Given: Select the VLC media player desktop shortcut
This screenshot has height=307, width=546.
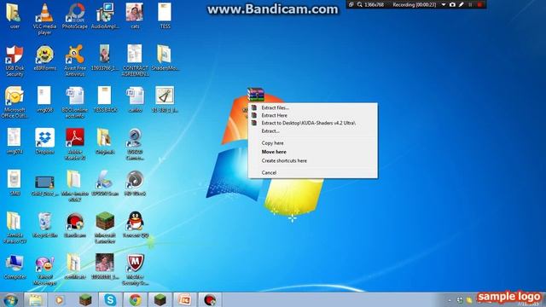Looking at the screenshot, I should 44,19.
